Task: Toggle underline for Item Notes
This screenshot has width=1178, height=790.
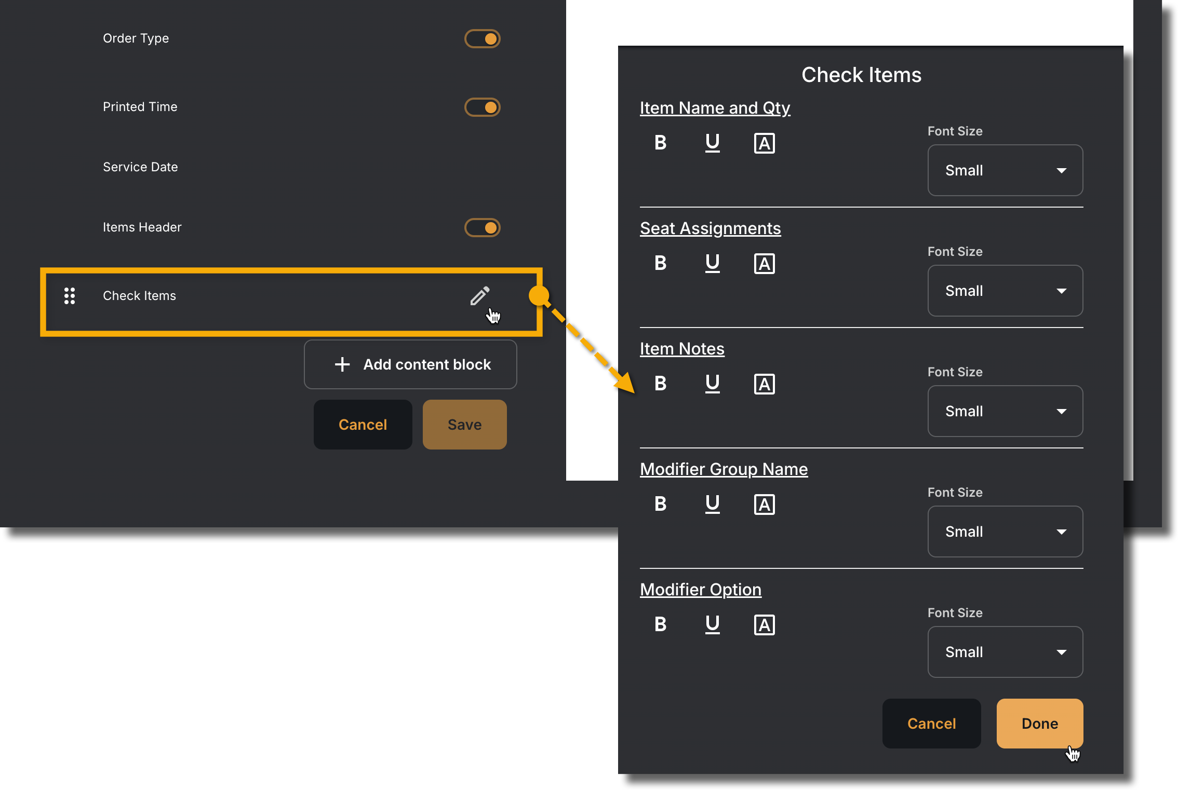Action: [712, 384]
